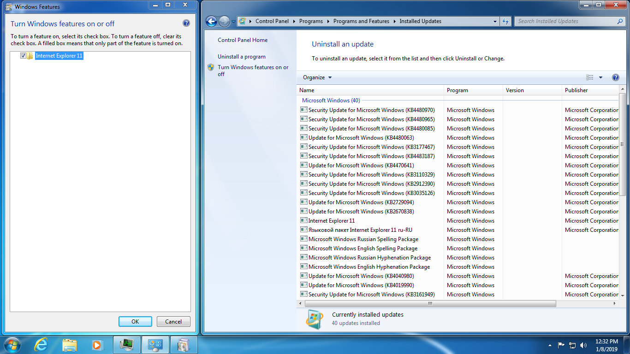Select Security Update KB4480970
Screen dimensions: 630x354
pos(371,110)
